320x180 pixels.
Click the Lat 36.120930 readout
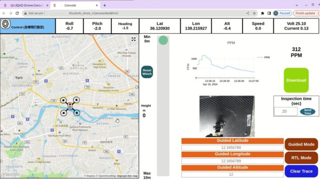pos(160,26)
